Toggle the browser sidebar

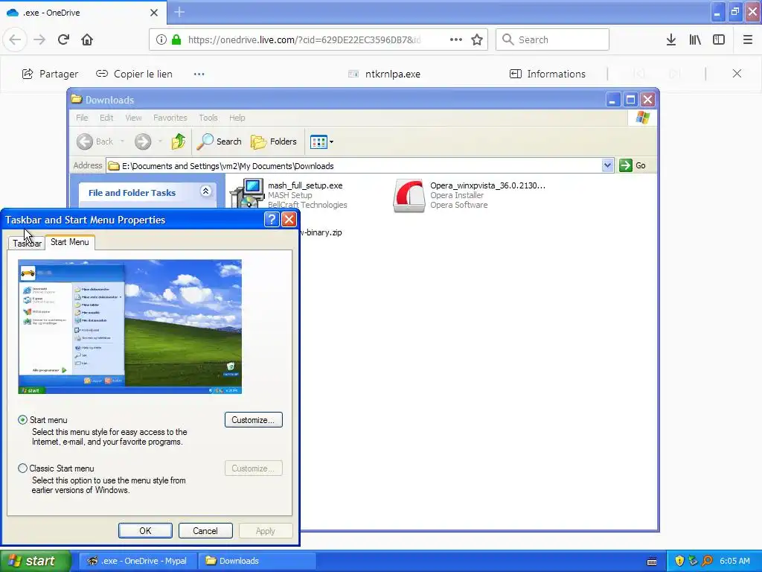point(719,39)
